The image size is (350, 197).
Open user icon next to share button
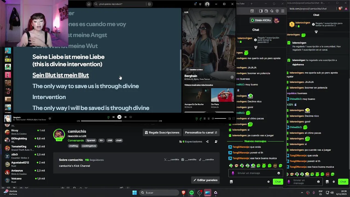coord(216,142)
